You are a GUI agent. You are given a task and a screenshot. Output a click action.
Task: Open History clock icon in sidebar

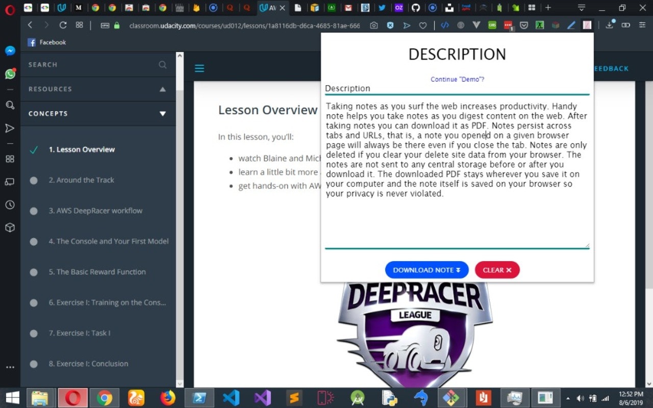10,205
